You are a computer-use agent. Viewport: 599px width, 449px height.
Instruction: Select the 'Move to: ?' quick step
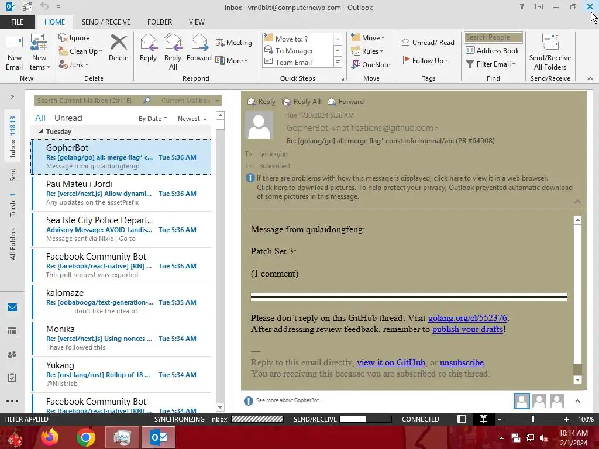tap(297, 39)
